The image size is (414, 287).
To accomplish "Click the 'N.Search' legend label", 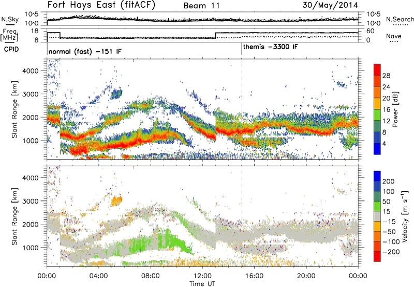I will point(400,19).
